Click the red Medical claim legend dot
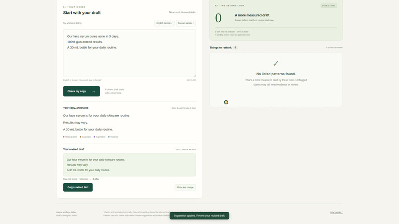Viewport: 399px width, 224px height. [64, 137]
